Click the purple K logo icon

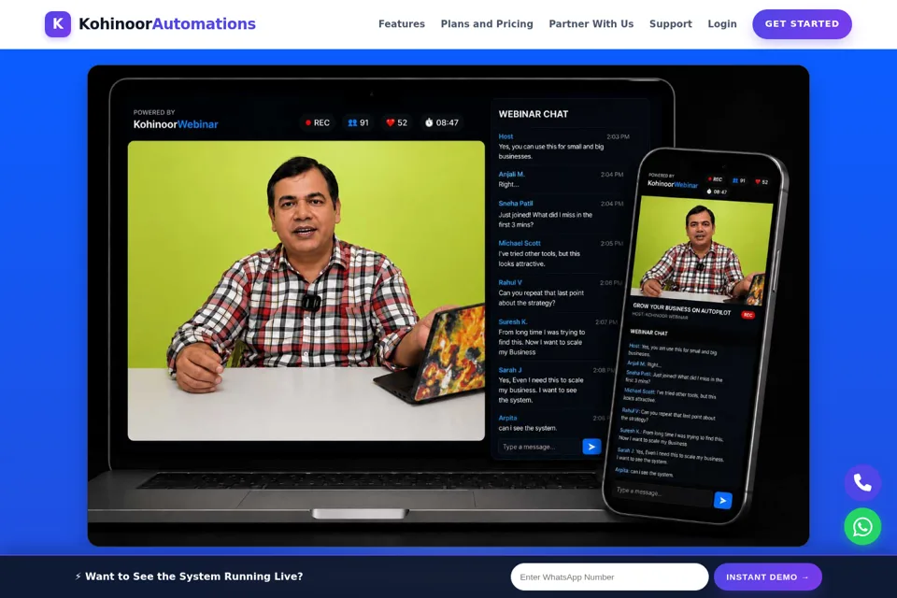click(x=58, y=24)
